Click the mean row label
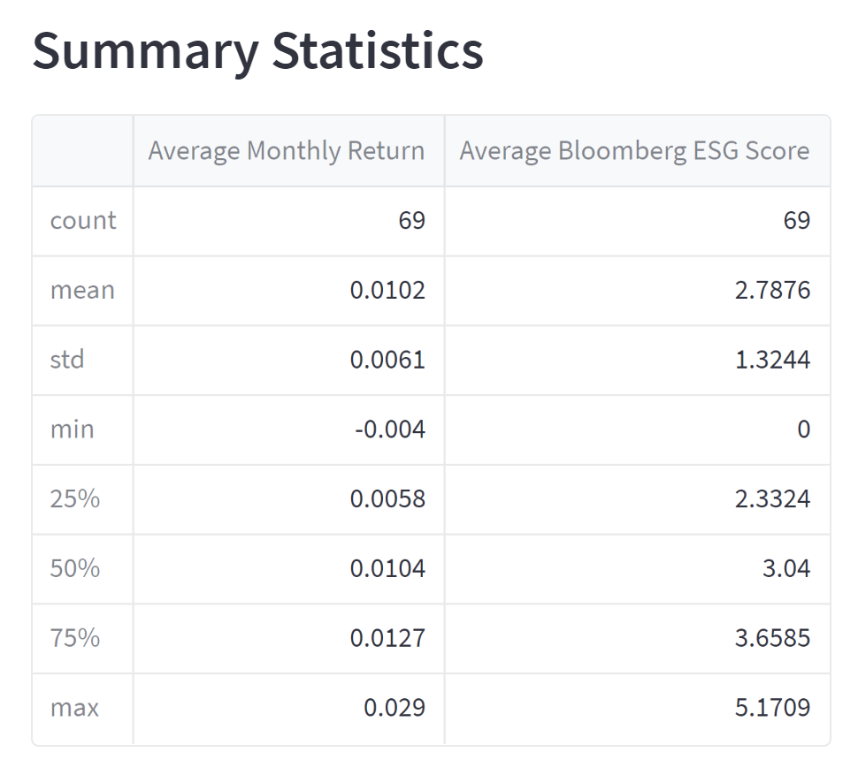The height and width of the screenshot is (775, 858). click(x=82, y=291)
